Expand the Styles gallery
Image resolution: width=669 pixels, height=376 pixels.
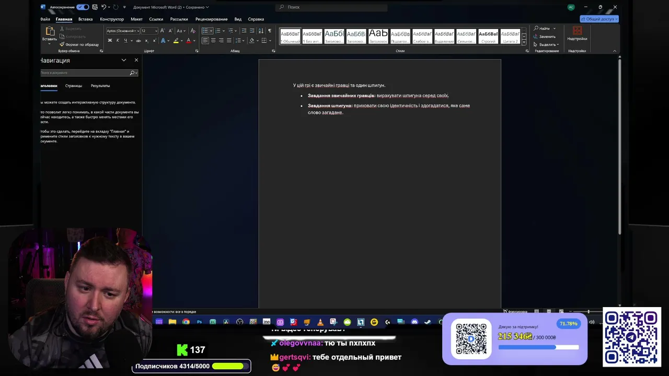[x=524, y=42]
